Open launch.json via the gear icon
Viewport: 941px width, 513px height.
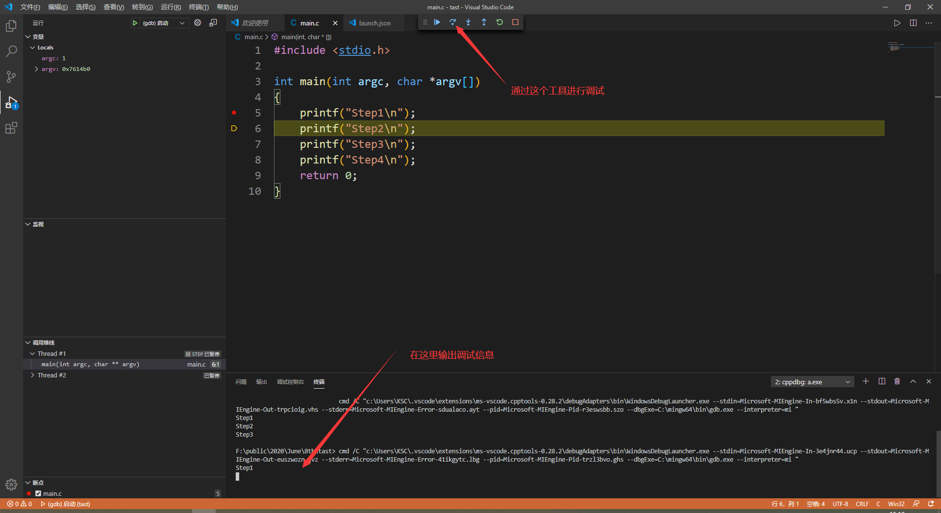point(198,23)
